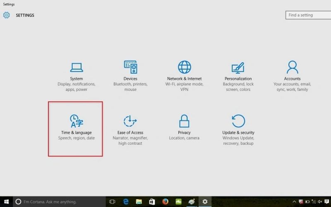
Task: Click the Cortana circle icon
Action: (x=18, y=202)
